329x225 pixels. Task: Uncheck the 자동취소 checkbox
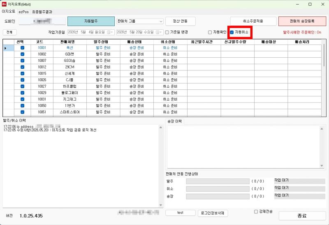click(232, 33)
